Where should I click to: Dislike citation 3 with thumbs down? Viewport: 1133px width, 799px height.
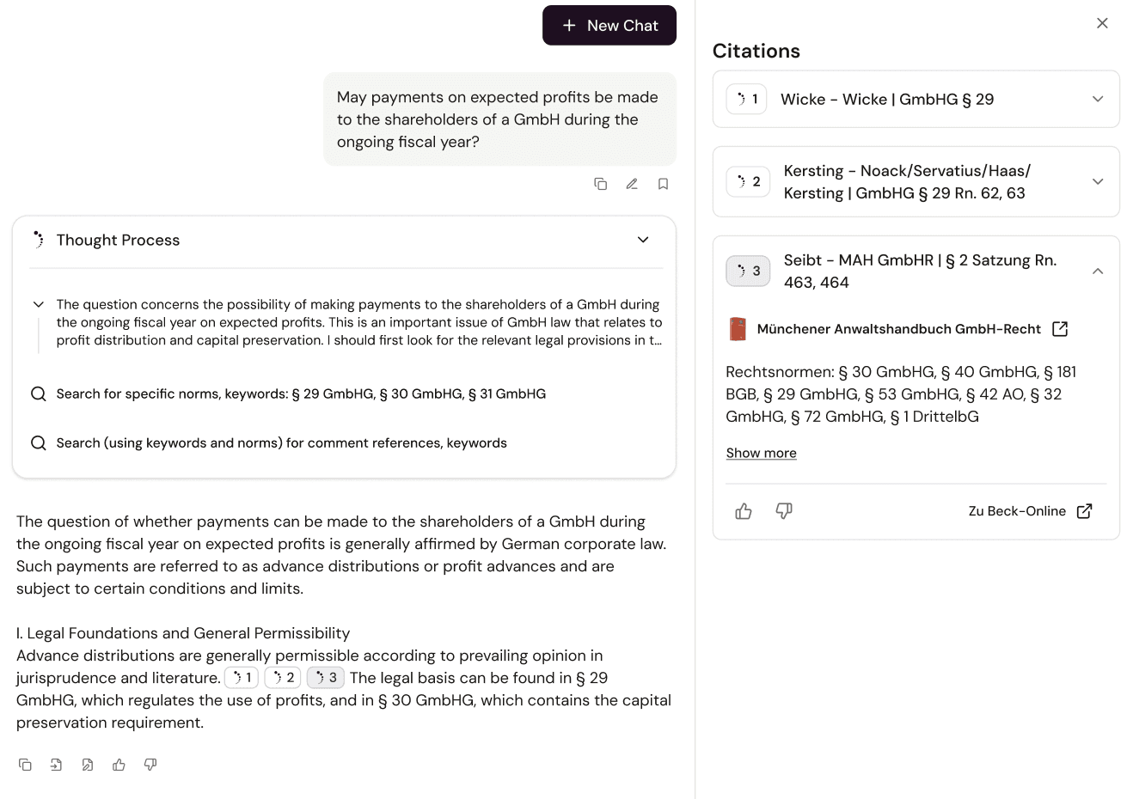coord(784,511)
